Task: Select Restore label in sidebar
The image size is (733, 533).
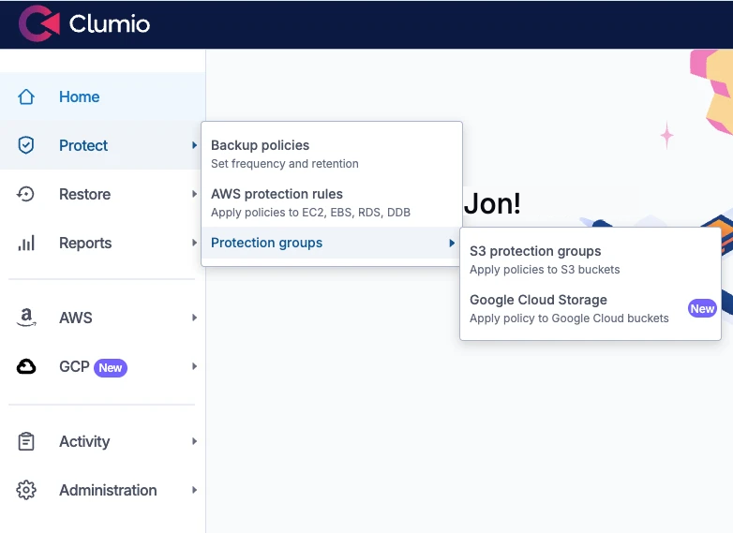Action: [84, 194]
